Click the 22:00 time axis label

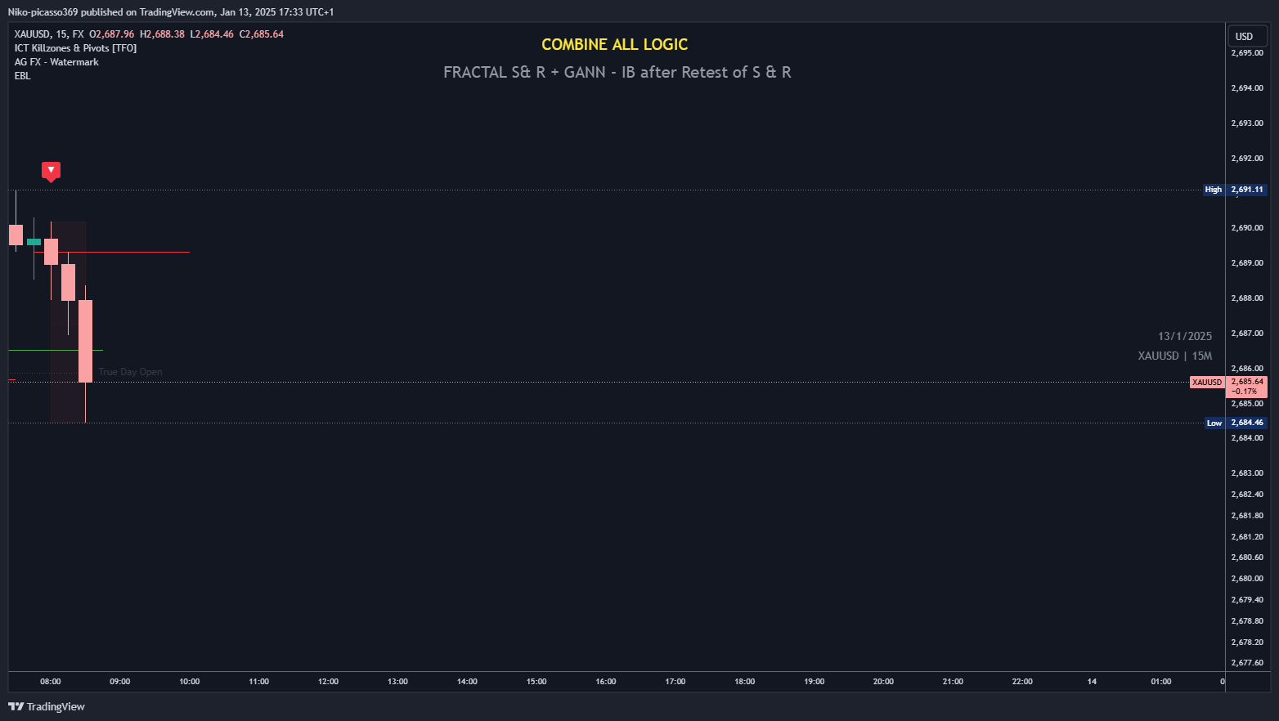click(1022, 682)
